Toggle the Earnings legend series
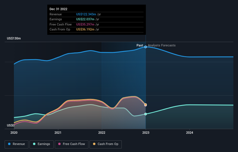The image size is (238, 152). click(41, 144)
